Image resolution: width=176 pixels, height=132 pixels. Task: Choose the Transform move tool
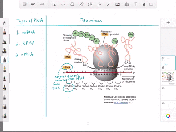coord(63,4)
